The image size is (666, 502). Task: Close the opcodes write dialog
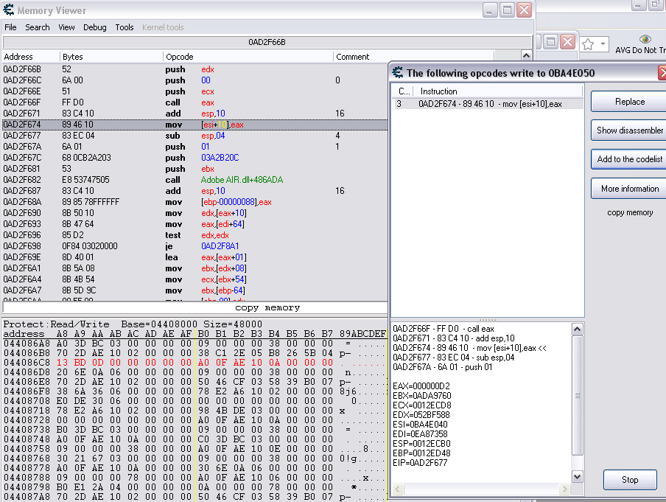click(x=662, y=72)
